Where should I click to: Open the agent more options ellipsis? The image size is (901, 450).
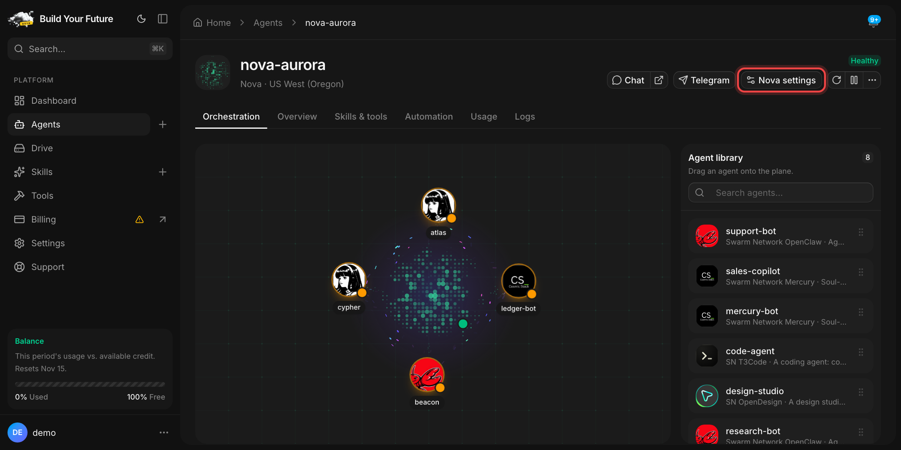pyautogui.click(x=872, y=80)
